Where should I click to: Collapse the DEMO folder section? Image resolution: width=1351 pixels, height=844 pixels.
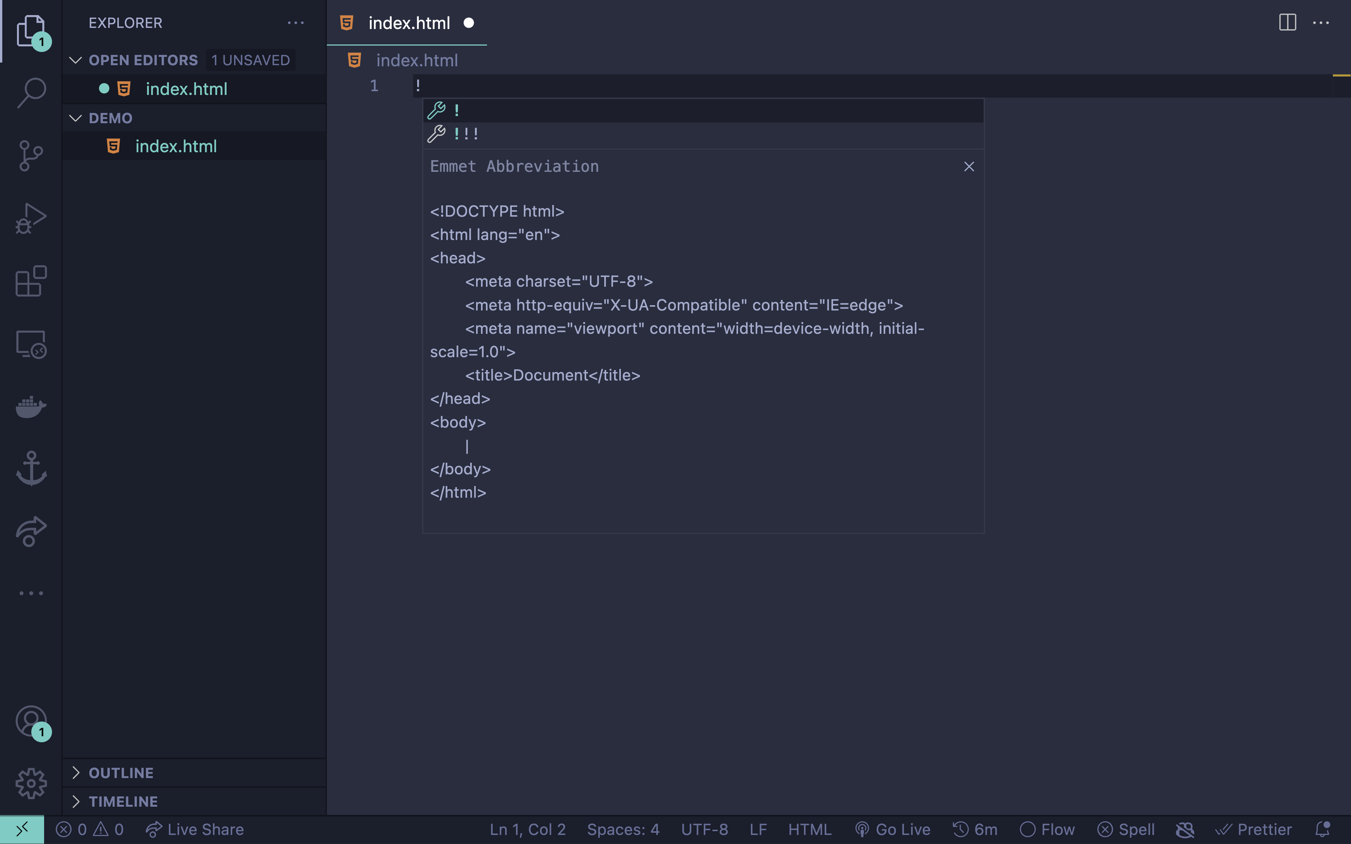coord(75,118)
